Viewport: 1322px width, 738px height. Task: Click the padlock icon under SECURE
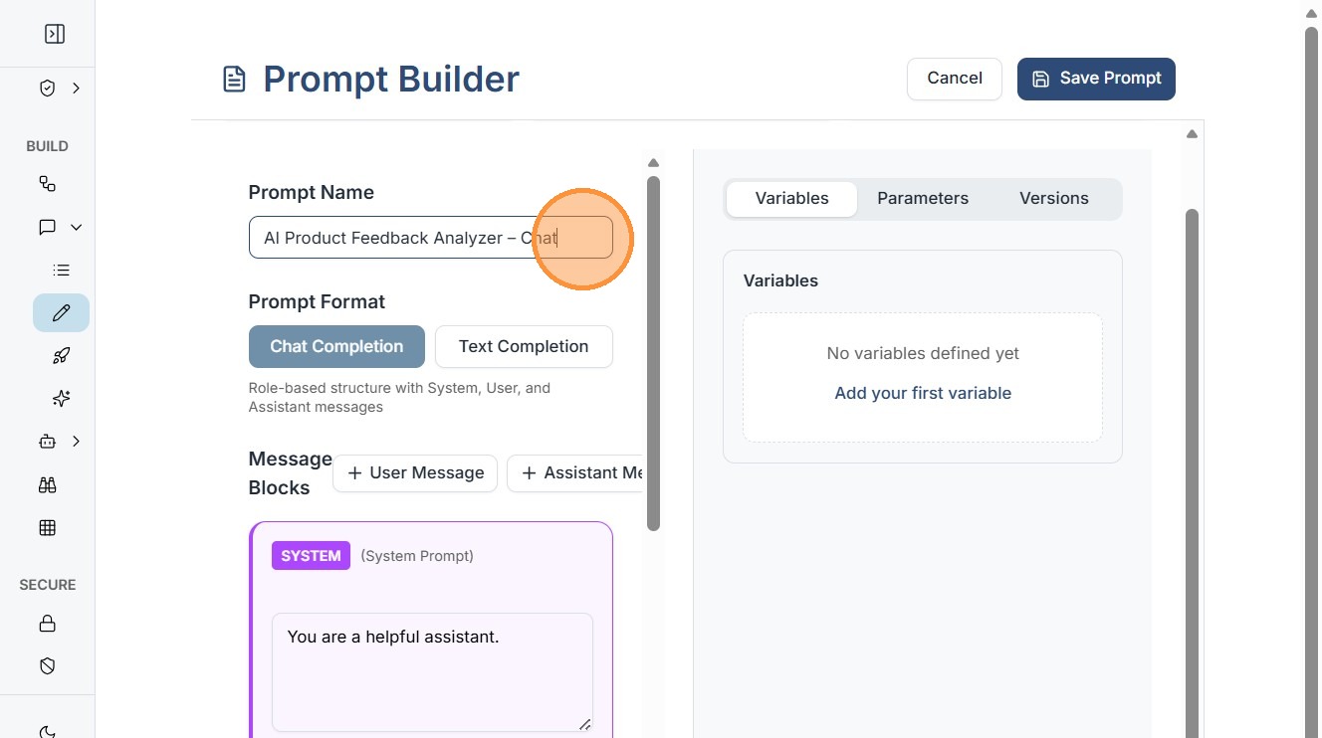pyautogui.click(x=47, y=624)
